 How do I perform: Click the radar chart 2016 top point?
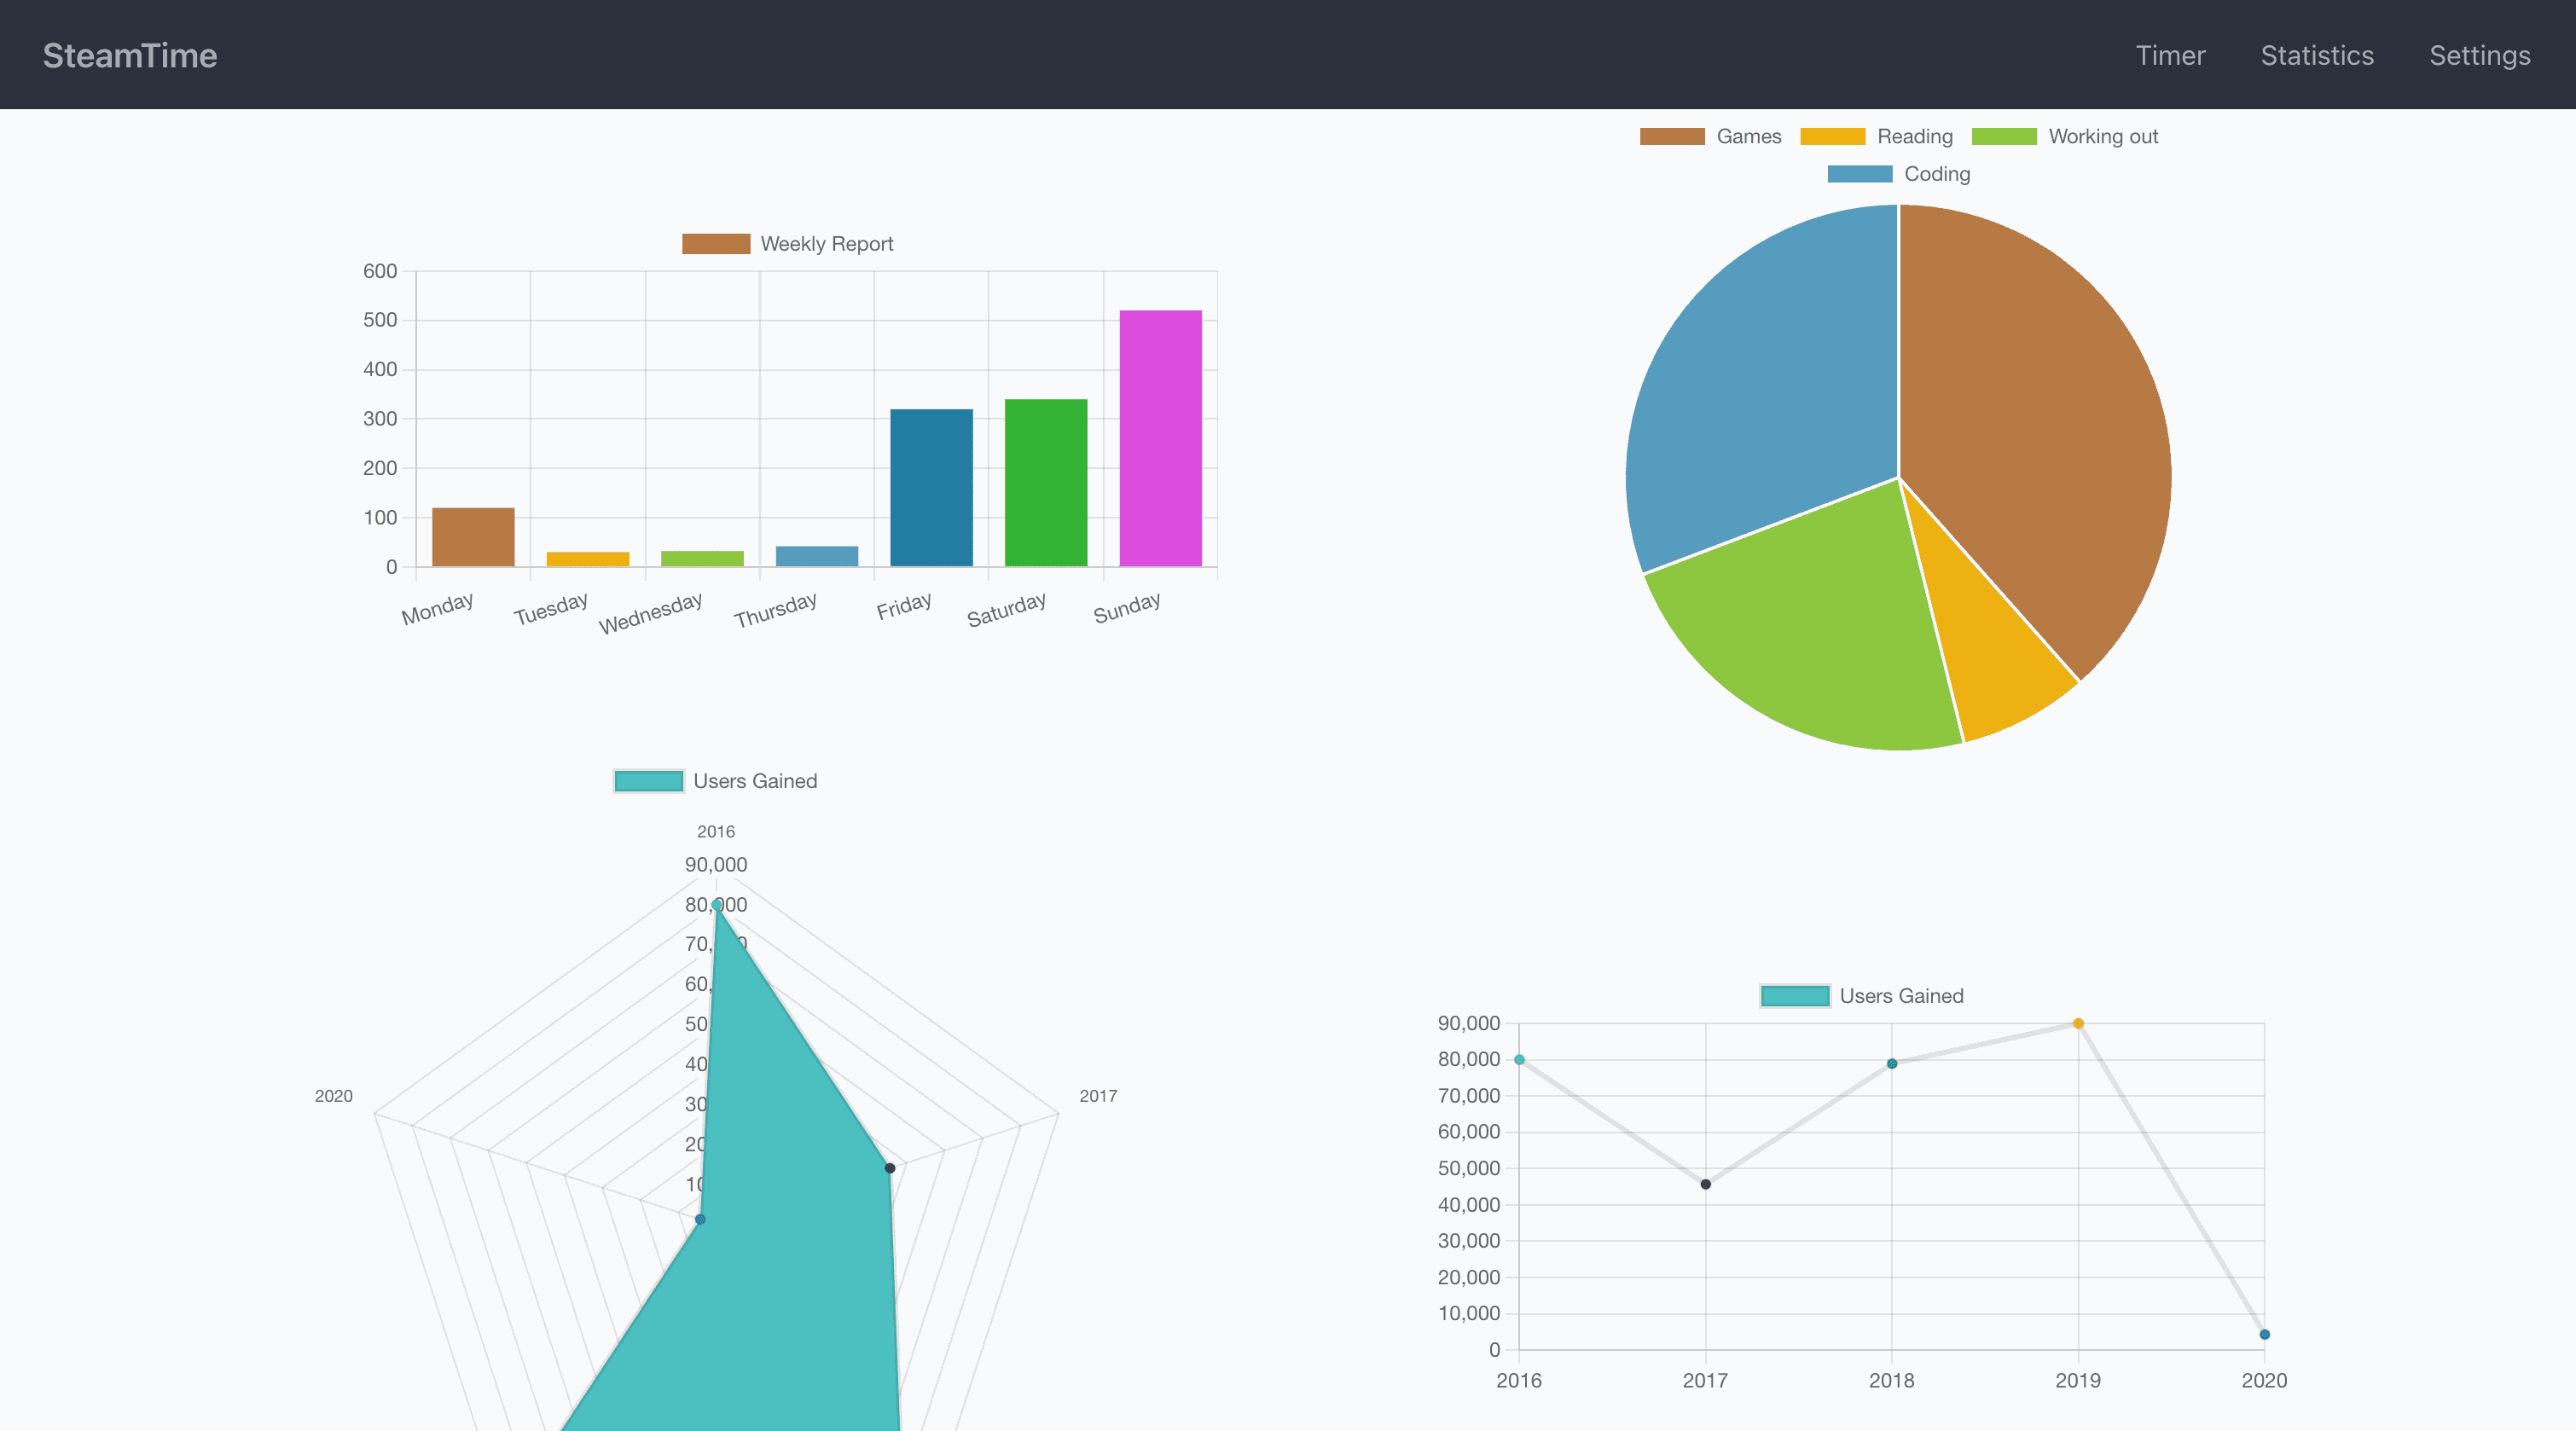[x=716, y=904]
